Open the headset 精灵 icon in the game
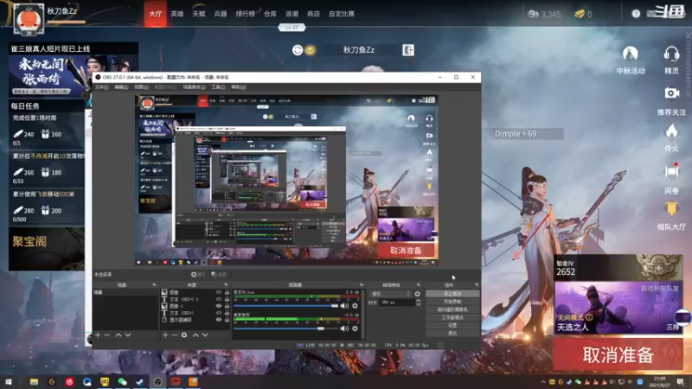The width and height of the screenshot is (692, 389). coord(671,54)
